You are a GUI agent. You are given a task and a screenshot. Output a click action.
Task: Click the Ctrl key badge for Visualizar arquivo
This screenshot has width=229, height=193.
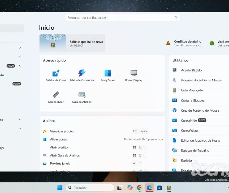click(135, 131)
